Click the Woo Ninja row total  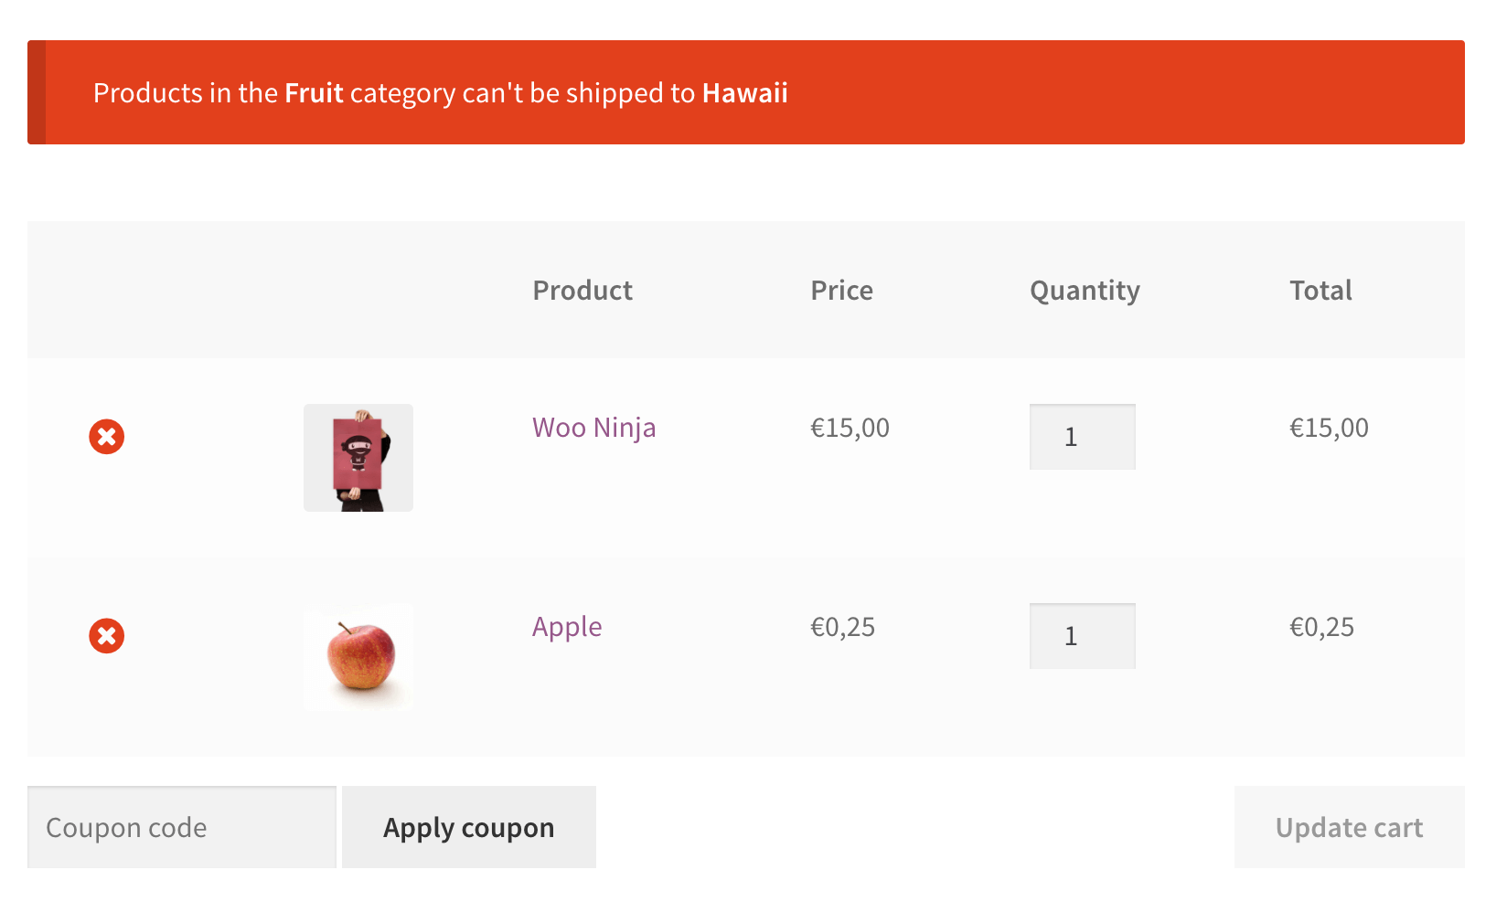click(1329, 428)
